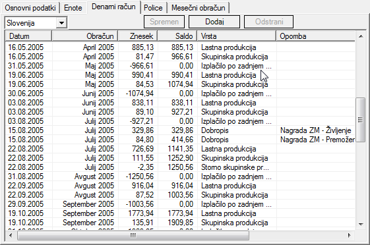The height and width of the screenshot is (245, 370).
Task: Click the Dobropis cell in the 84,80 row
Action: [215, 140]
